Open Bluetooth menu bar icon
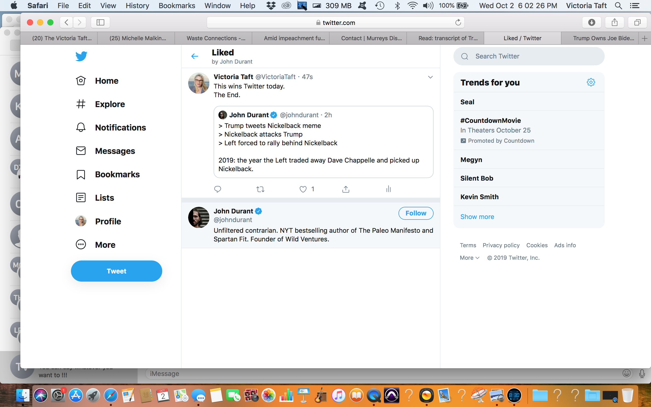The width and height of the screenshot is (651, 407). (x=397, y=5)
